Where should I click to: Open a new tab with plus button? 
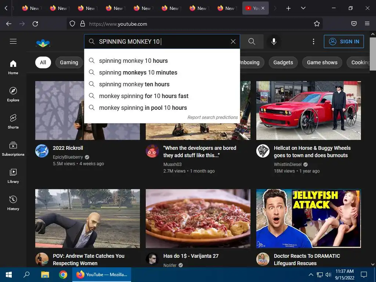289,8
